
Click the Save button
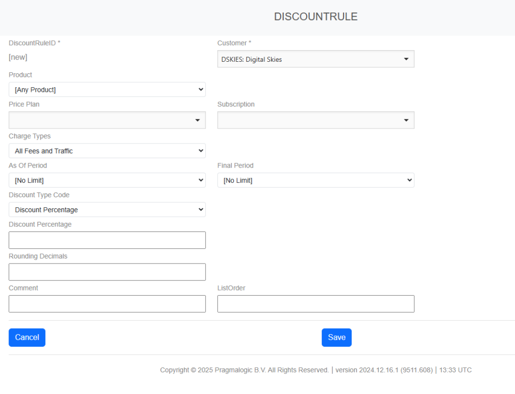point(336,337)
